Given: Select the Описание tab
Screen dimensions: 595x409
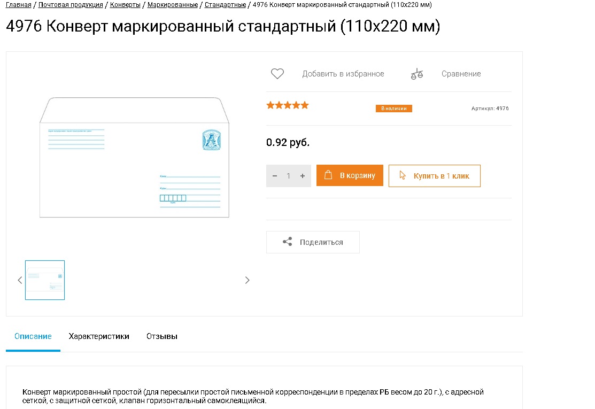Looking at the screenshot, I should pyautogui.click(x=33, y=336).
